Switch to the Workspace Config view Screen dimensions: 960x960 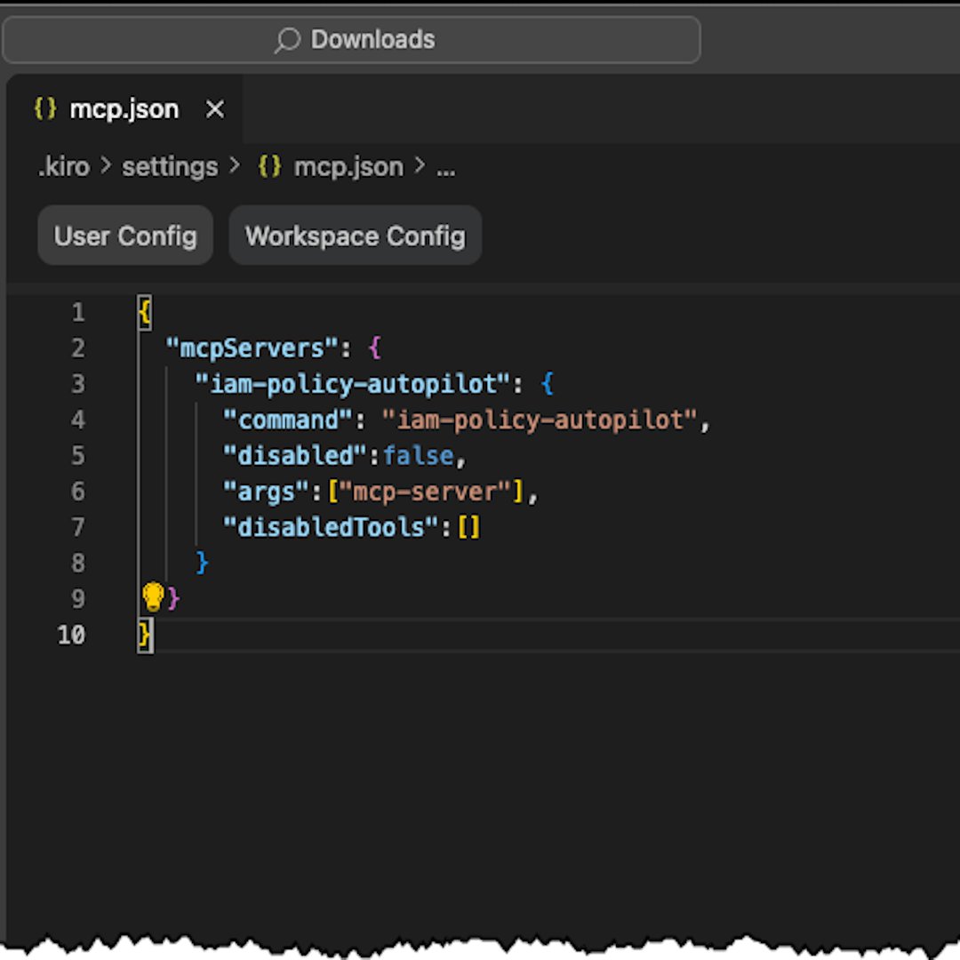(355, 236)
